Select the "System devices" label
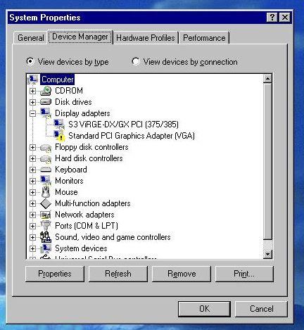This screenshot has height=330, width=304. click(81, 248)
